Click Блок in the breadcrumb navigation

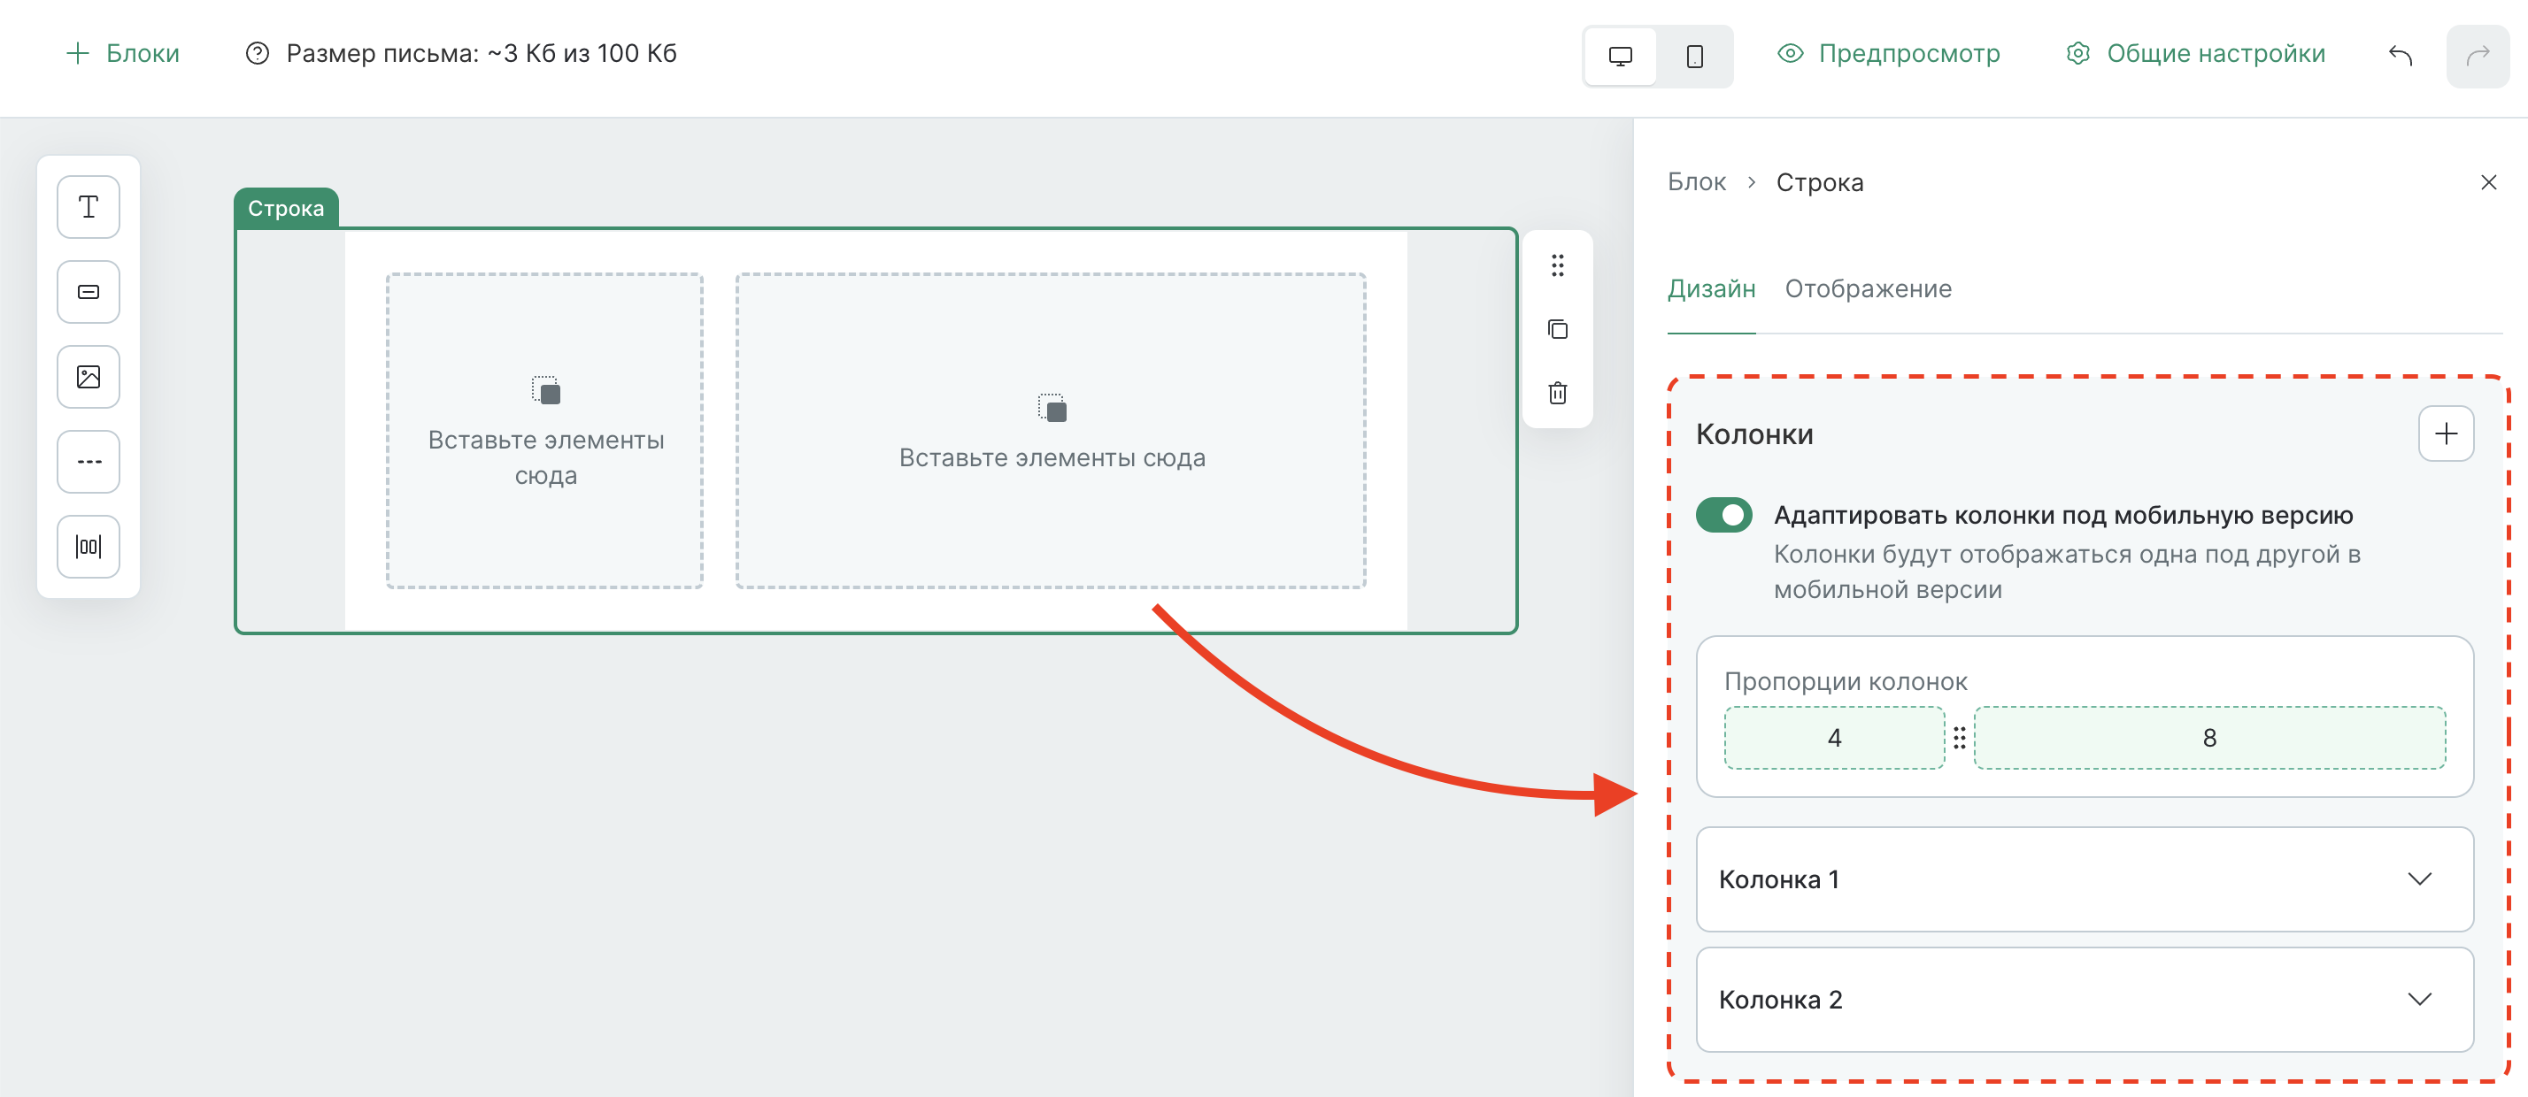click(1696, 181)
